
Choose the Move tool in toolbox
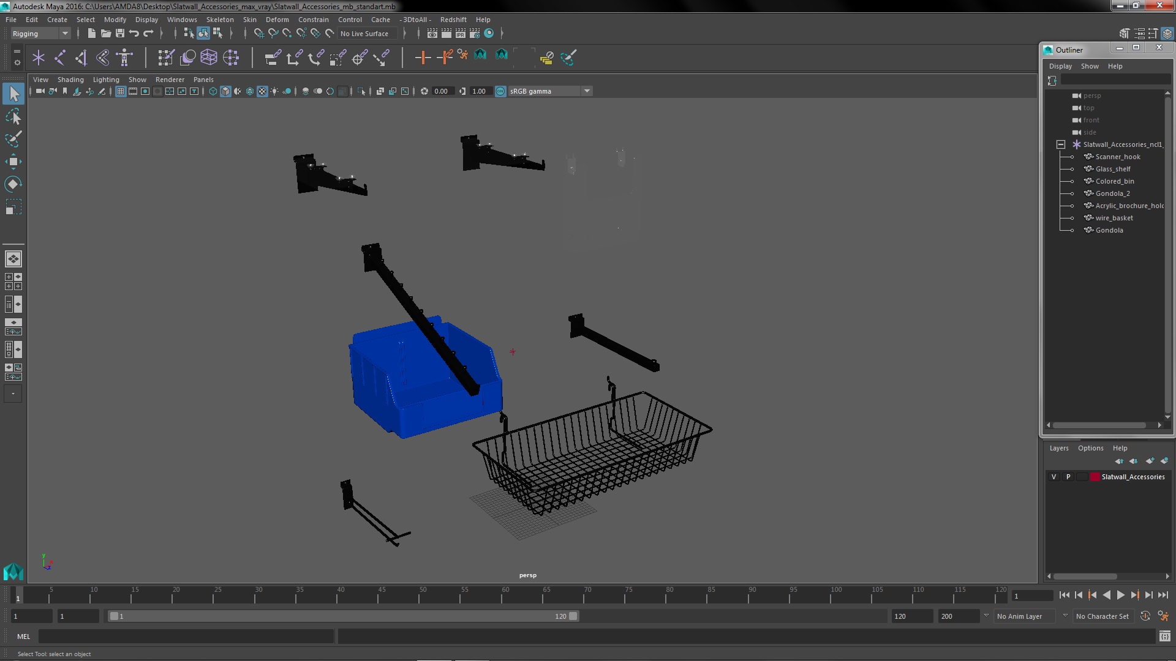(13, 162)
